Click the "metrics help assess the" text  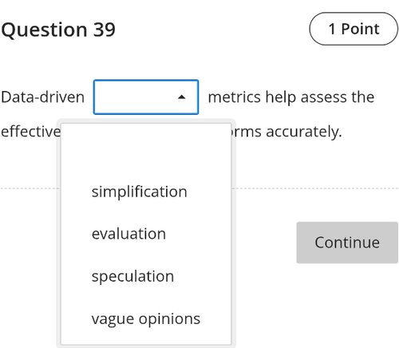291,97
